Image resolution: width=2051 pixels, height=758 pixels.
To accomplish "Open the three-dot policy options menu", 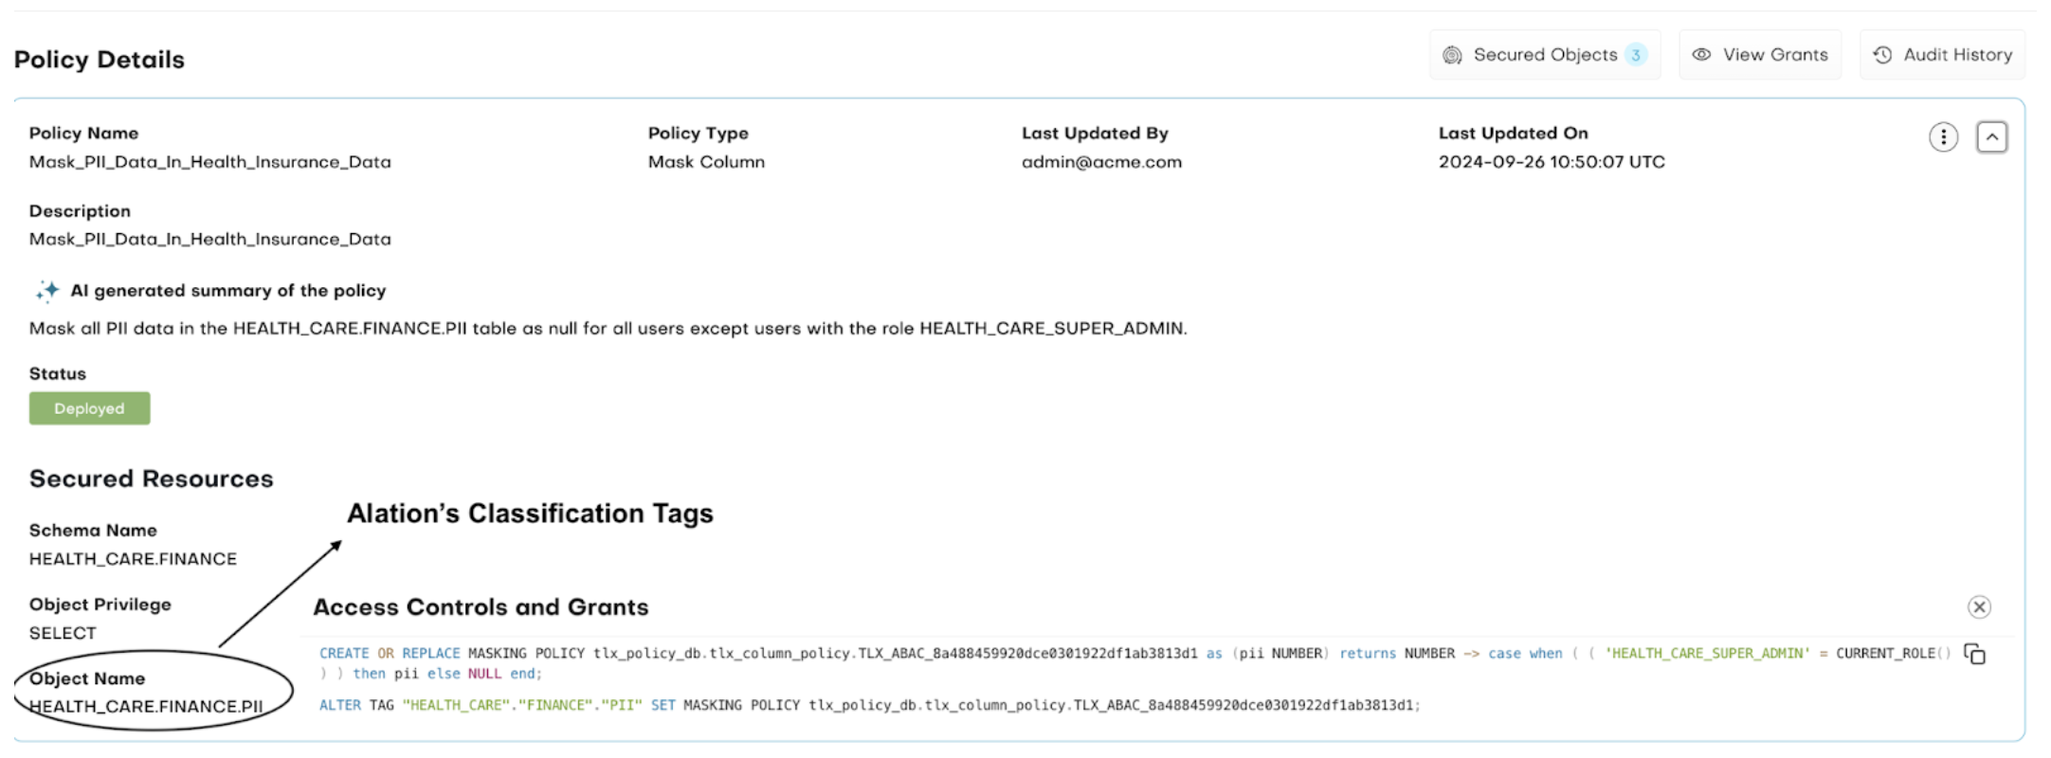I will pos(1943,137).
